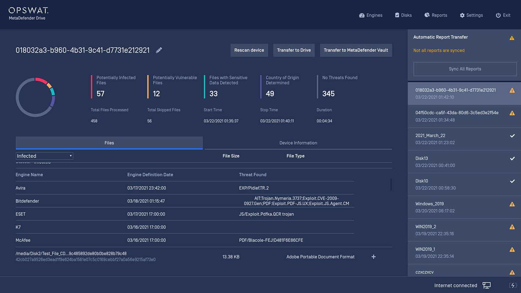Expand PDF file row with plus icon

tap(373, 257)
